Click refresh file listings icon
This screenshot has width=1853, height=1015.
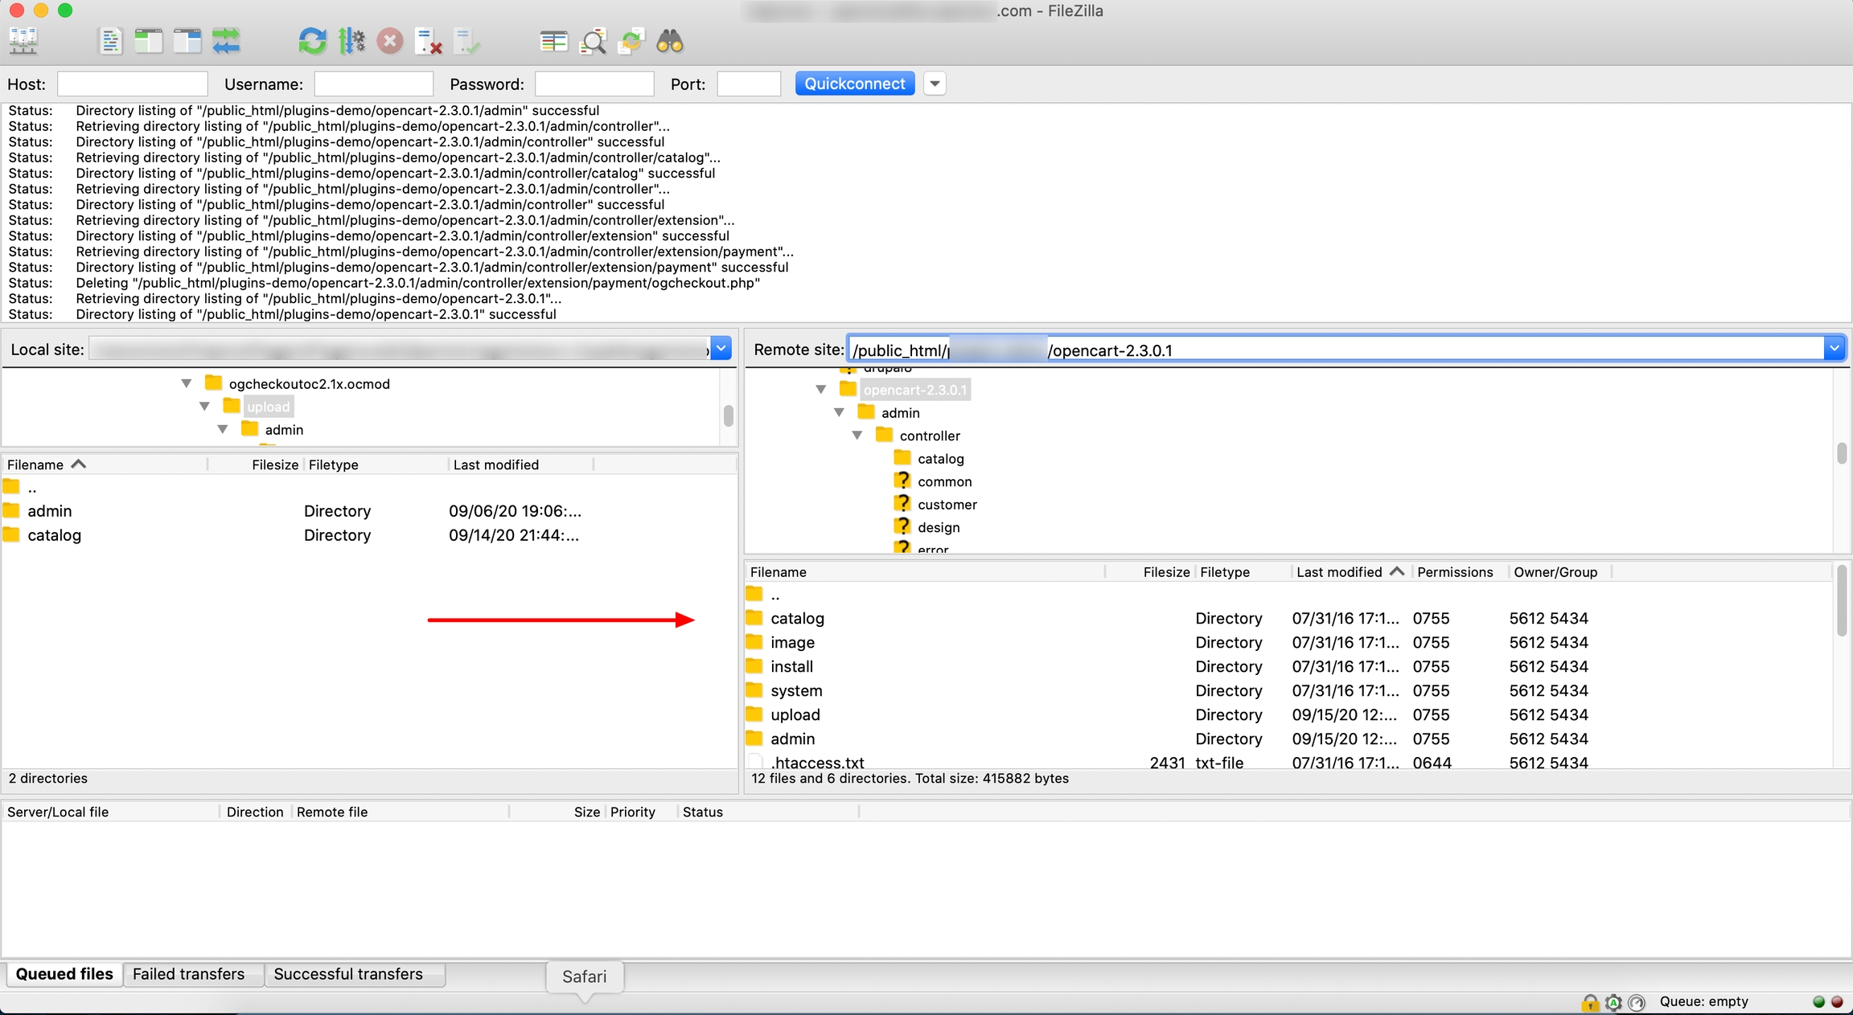pyautogui.click(x=312, y=41)
